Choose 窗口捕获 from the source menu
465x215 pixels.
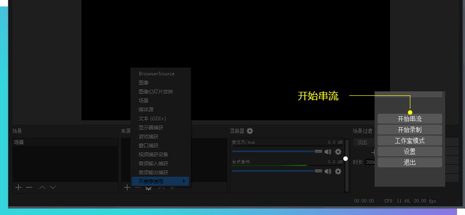(149, 145)
